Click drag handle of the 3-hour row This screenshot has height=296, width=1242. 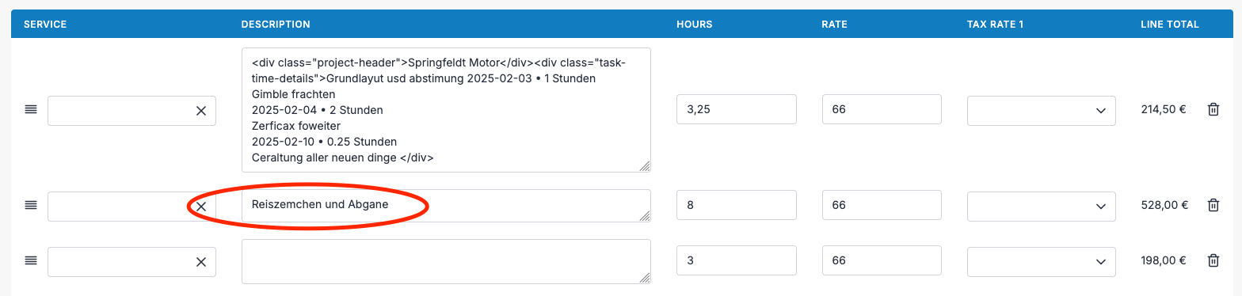[31, 260]
